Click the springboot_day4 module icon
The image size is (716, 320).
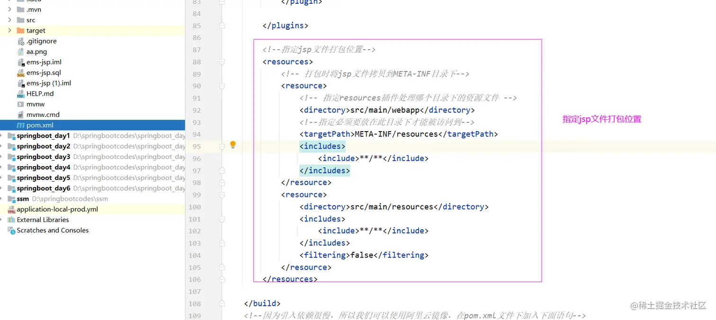click(x=11, y=167)
